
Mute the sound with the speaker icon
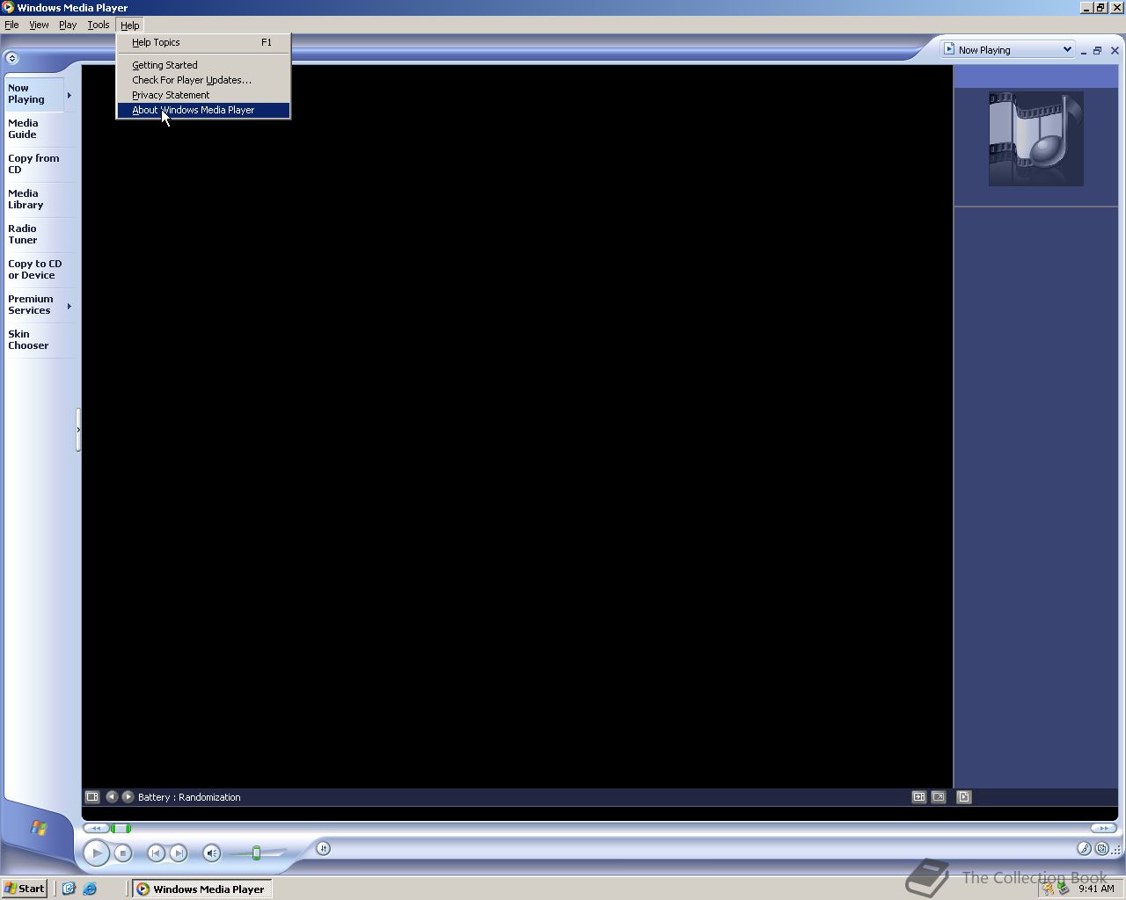point(211,853)
